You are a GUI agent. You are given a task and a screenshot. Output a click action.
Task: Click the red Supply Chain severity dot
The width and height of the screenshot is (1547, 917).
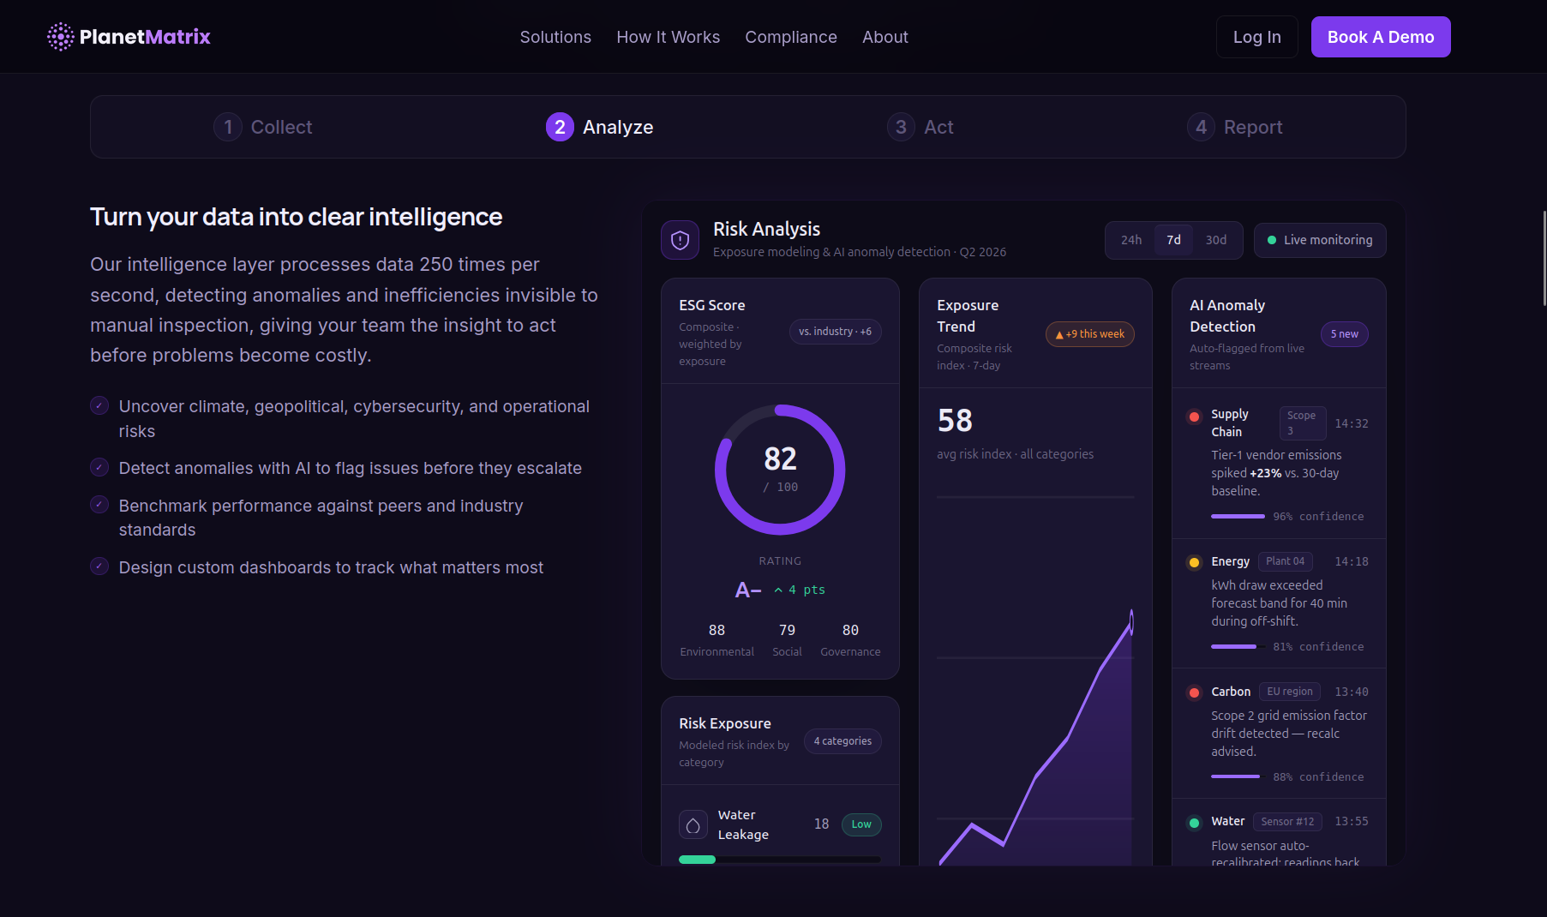point(1194,417)
